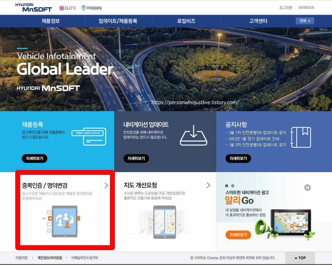The height and width of the screenshot is (265, 332).
Task: Open the 고객센터 menu
Action: pyautogui.click(x=258, y=21)
